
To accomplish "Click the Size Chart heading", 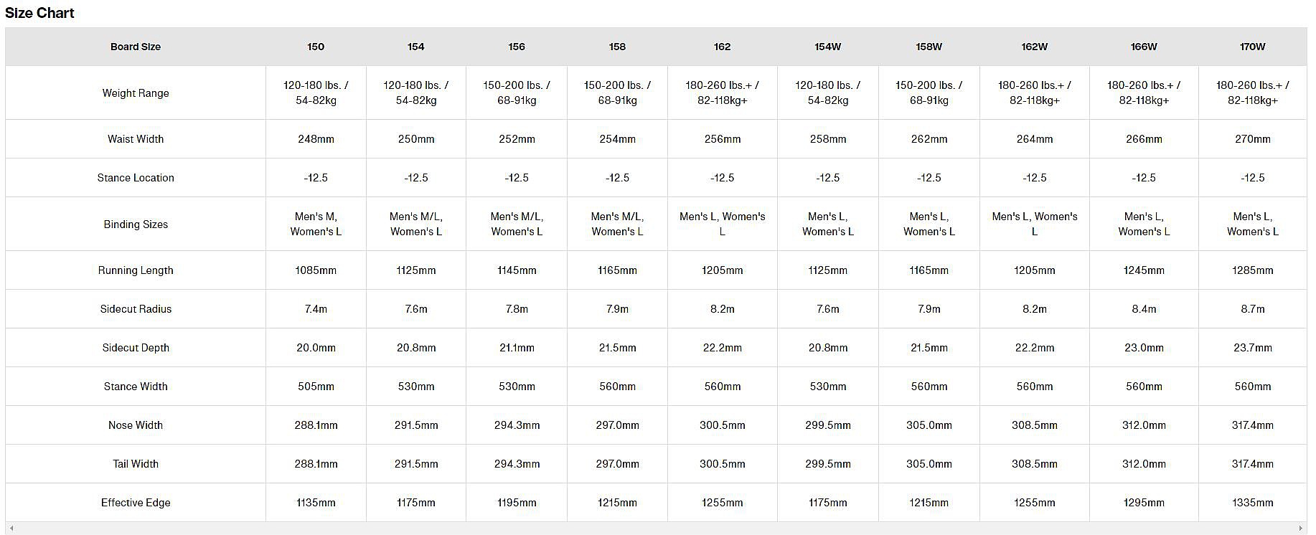I will [x=39, y=13].
